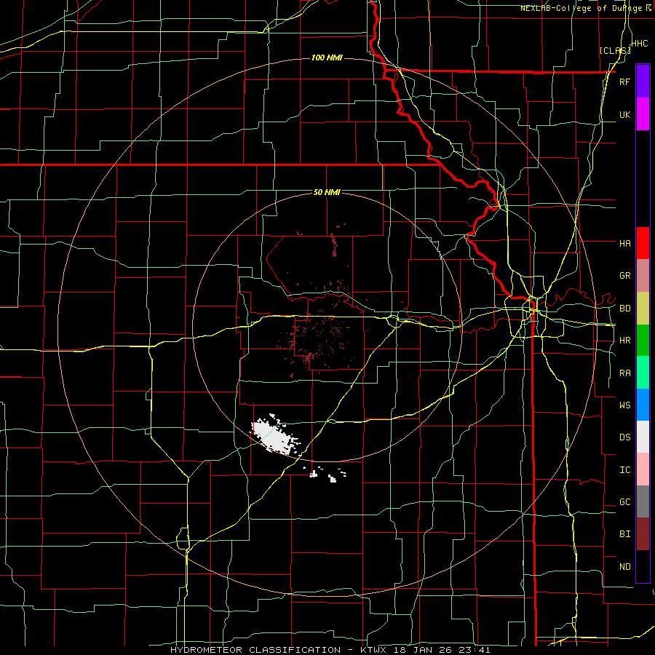
Task: Click the [CLAS] unit label
Action: tap(615, 50)
